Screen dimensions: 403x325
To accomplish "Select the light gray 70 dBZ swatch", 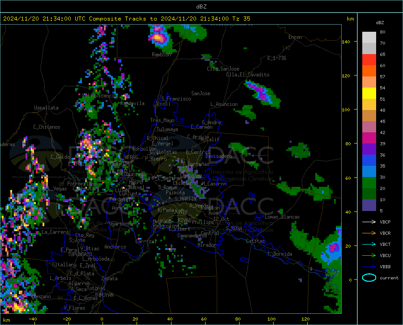I will pos(369,38).
